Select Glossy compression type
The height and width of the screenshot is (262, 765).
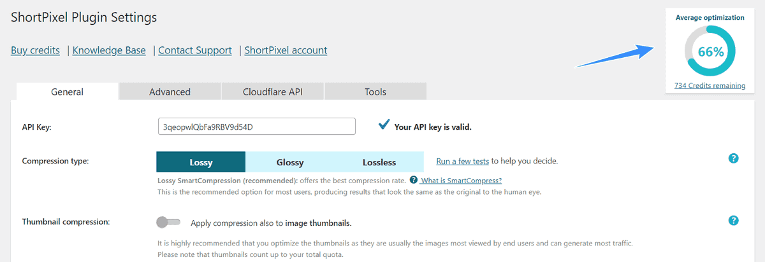click(290, 162)
